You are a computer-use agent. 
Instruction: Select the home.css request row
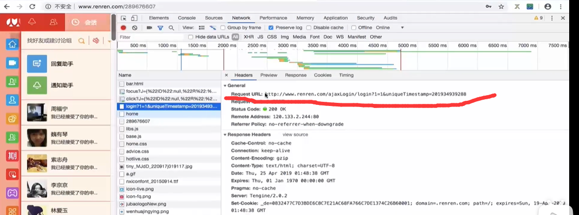coord(169,144)
